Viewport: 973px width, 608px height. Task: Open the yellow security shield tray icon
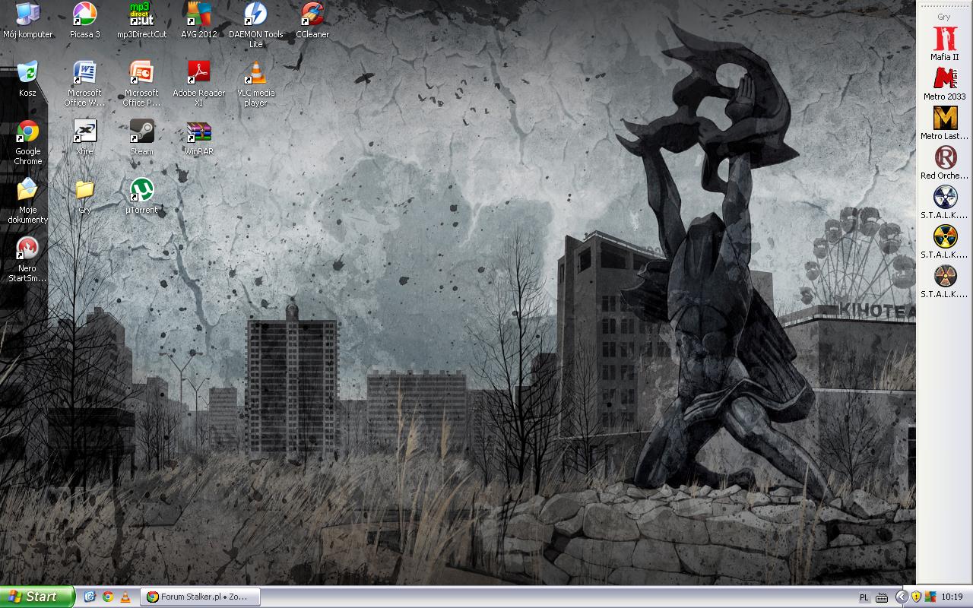click(x=917, y=597)
